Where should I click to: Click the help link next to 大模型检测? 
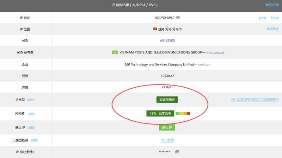pyautogui.click(x=34, y=140)
